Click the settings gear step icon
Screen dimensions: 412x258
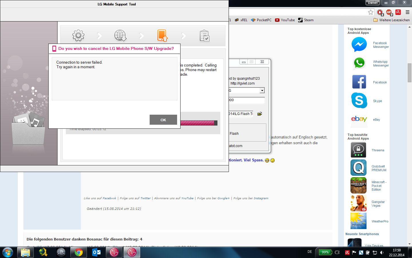tap(78, 36)
